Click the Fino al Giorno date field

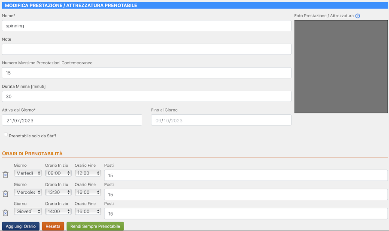pyautogui.click(x=221, y=120)
